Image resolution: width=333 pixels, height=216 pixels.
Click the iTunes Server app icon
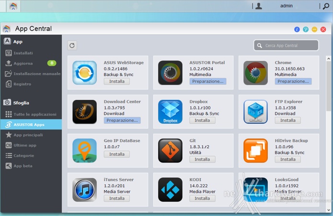tap(84, 190)
